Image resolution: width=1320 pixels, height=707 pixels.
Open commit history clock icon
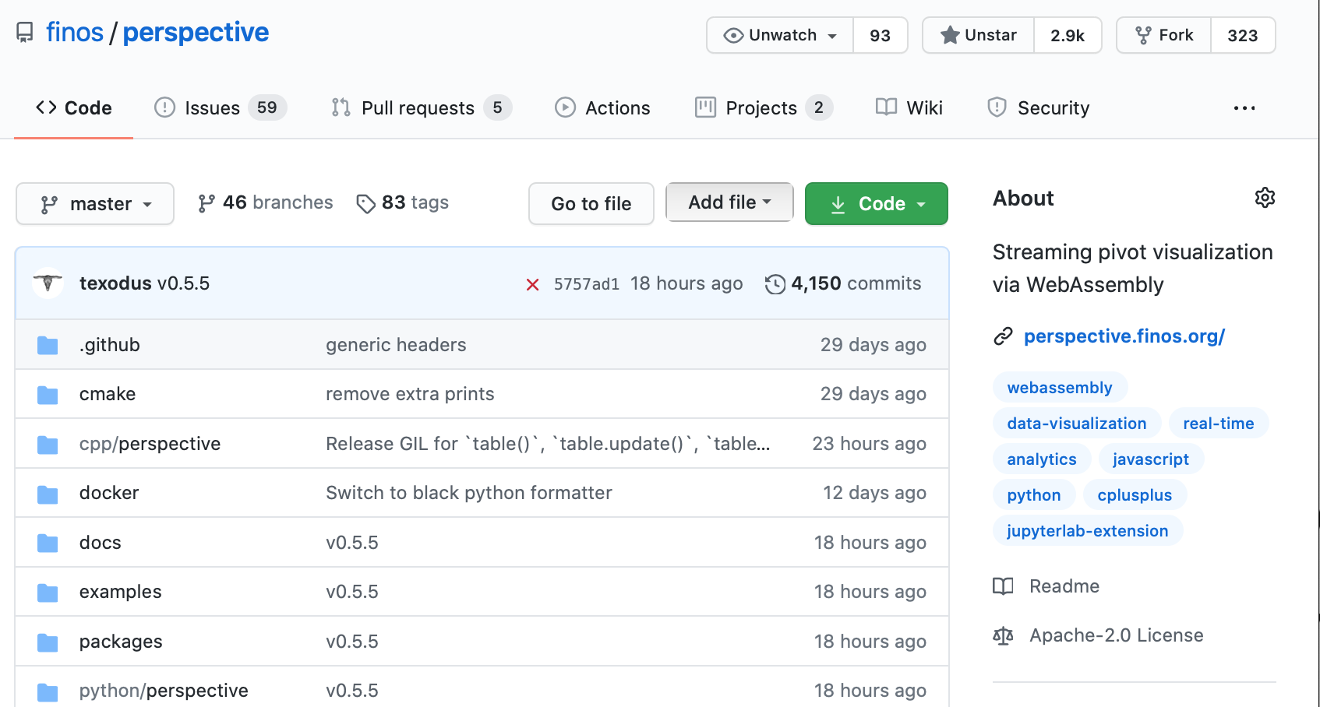[x=775, y=284]
